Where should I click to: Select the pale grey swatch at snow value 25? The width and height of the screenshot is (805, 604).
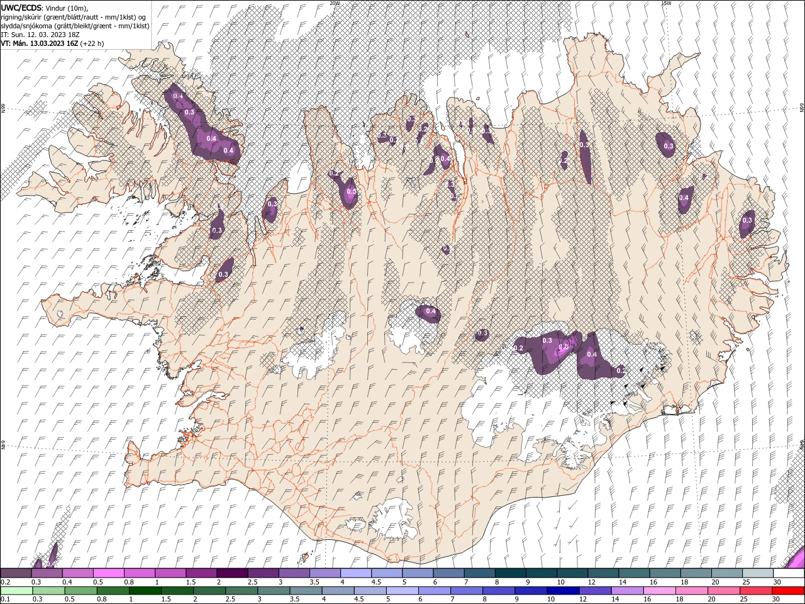(758, 573)
